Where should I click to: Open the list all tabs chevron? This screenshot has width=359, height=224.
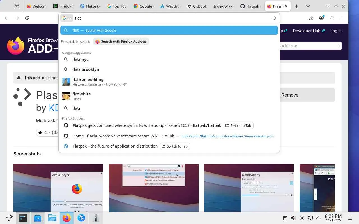tap(308, 6)
